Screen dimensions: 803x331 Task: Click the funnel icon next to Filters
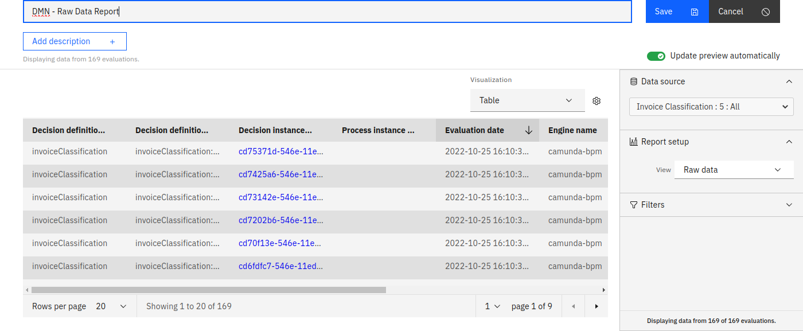(x=633, y=204)
